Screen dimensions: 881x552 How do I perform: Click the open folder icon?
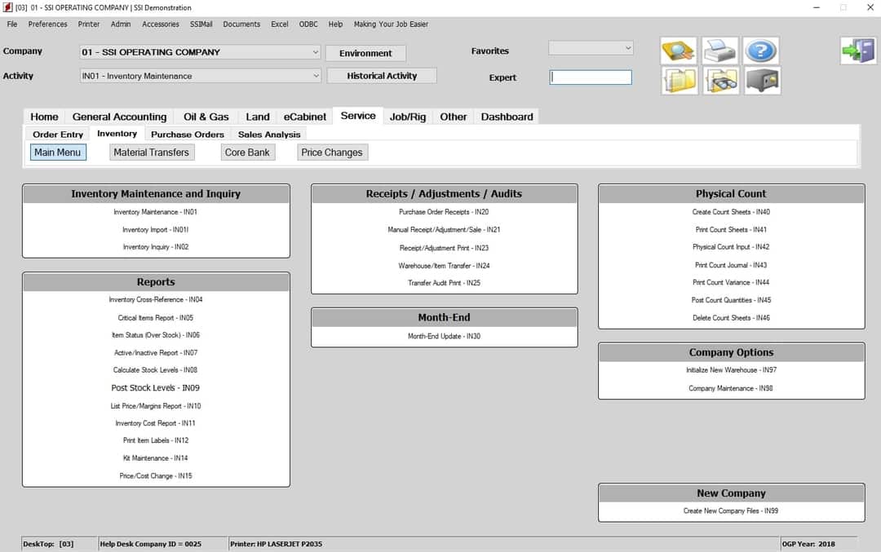[680, 81]
